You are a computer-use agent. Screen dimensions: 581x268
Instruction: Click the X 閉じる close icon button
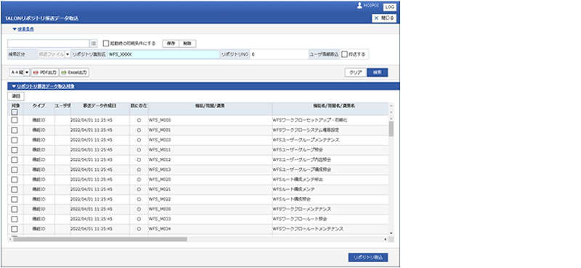coord(384,18)
